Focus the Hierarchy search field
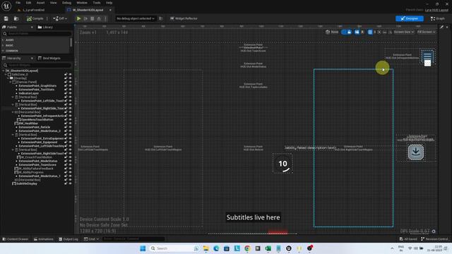The width and height of the screenshot is (452, 254). tap(36, 65)
